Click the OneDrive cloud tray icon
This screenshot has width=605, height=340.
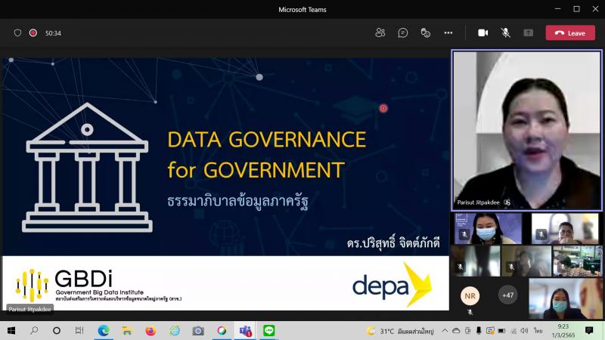tap(456, 331)
